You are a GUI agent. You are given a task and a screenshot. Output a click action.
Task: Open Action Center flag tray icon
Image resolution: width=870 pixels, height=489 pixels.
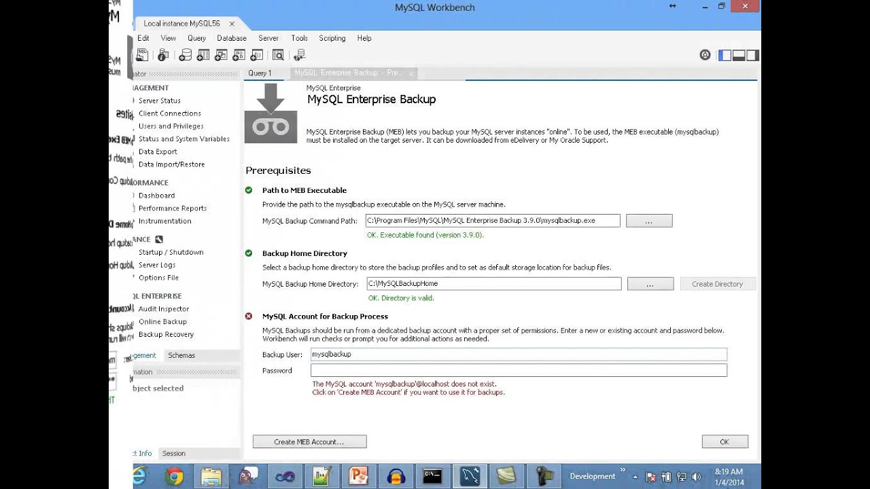pyautogui.click(x=651, y=477)
